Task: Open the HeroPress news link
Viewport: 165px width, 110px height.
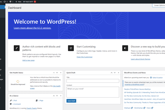Action: (x=145, y=99)
